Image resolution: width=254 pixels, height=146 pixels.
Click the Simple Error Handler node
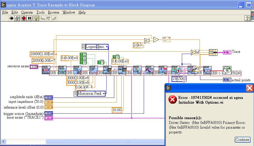(x=227, y=69)
